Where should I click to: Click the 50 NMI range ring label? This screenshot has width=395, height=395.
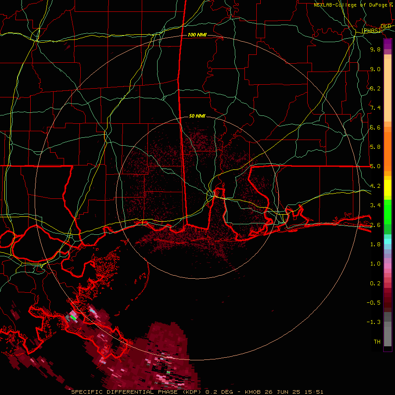point(197,116)
